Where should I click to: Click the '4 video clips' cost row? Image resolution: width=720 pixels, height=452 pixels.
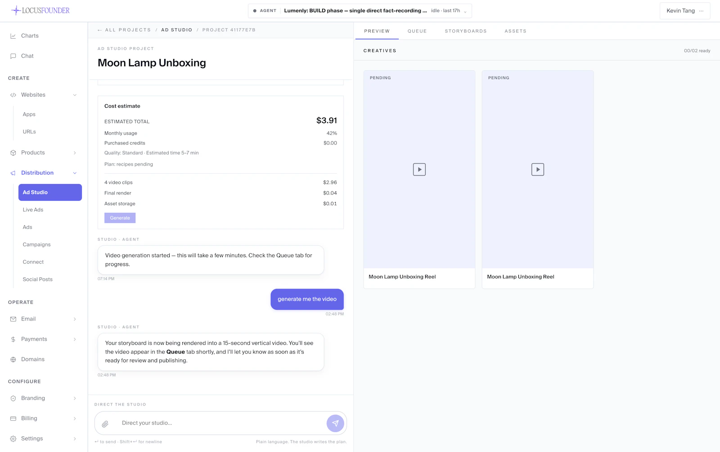click(220, 183)
